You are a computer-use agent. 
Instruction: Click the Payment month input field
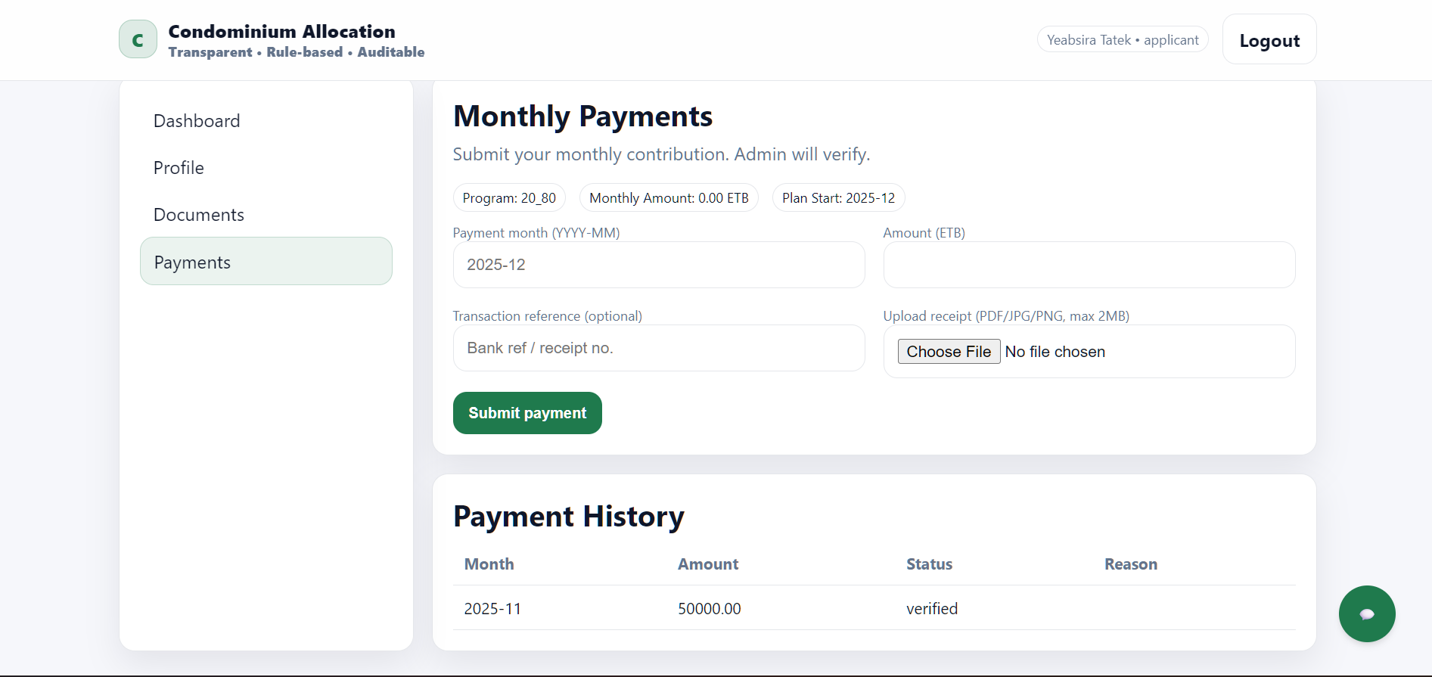[x=659, y=265]
